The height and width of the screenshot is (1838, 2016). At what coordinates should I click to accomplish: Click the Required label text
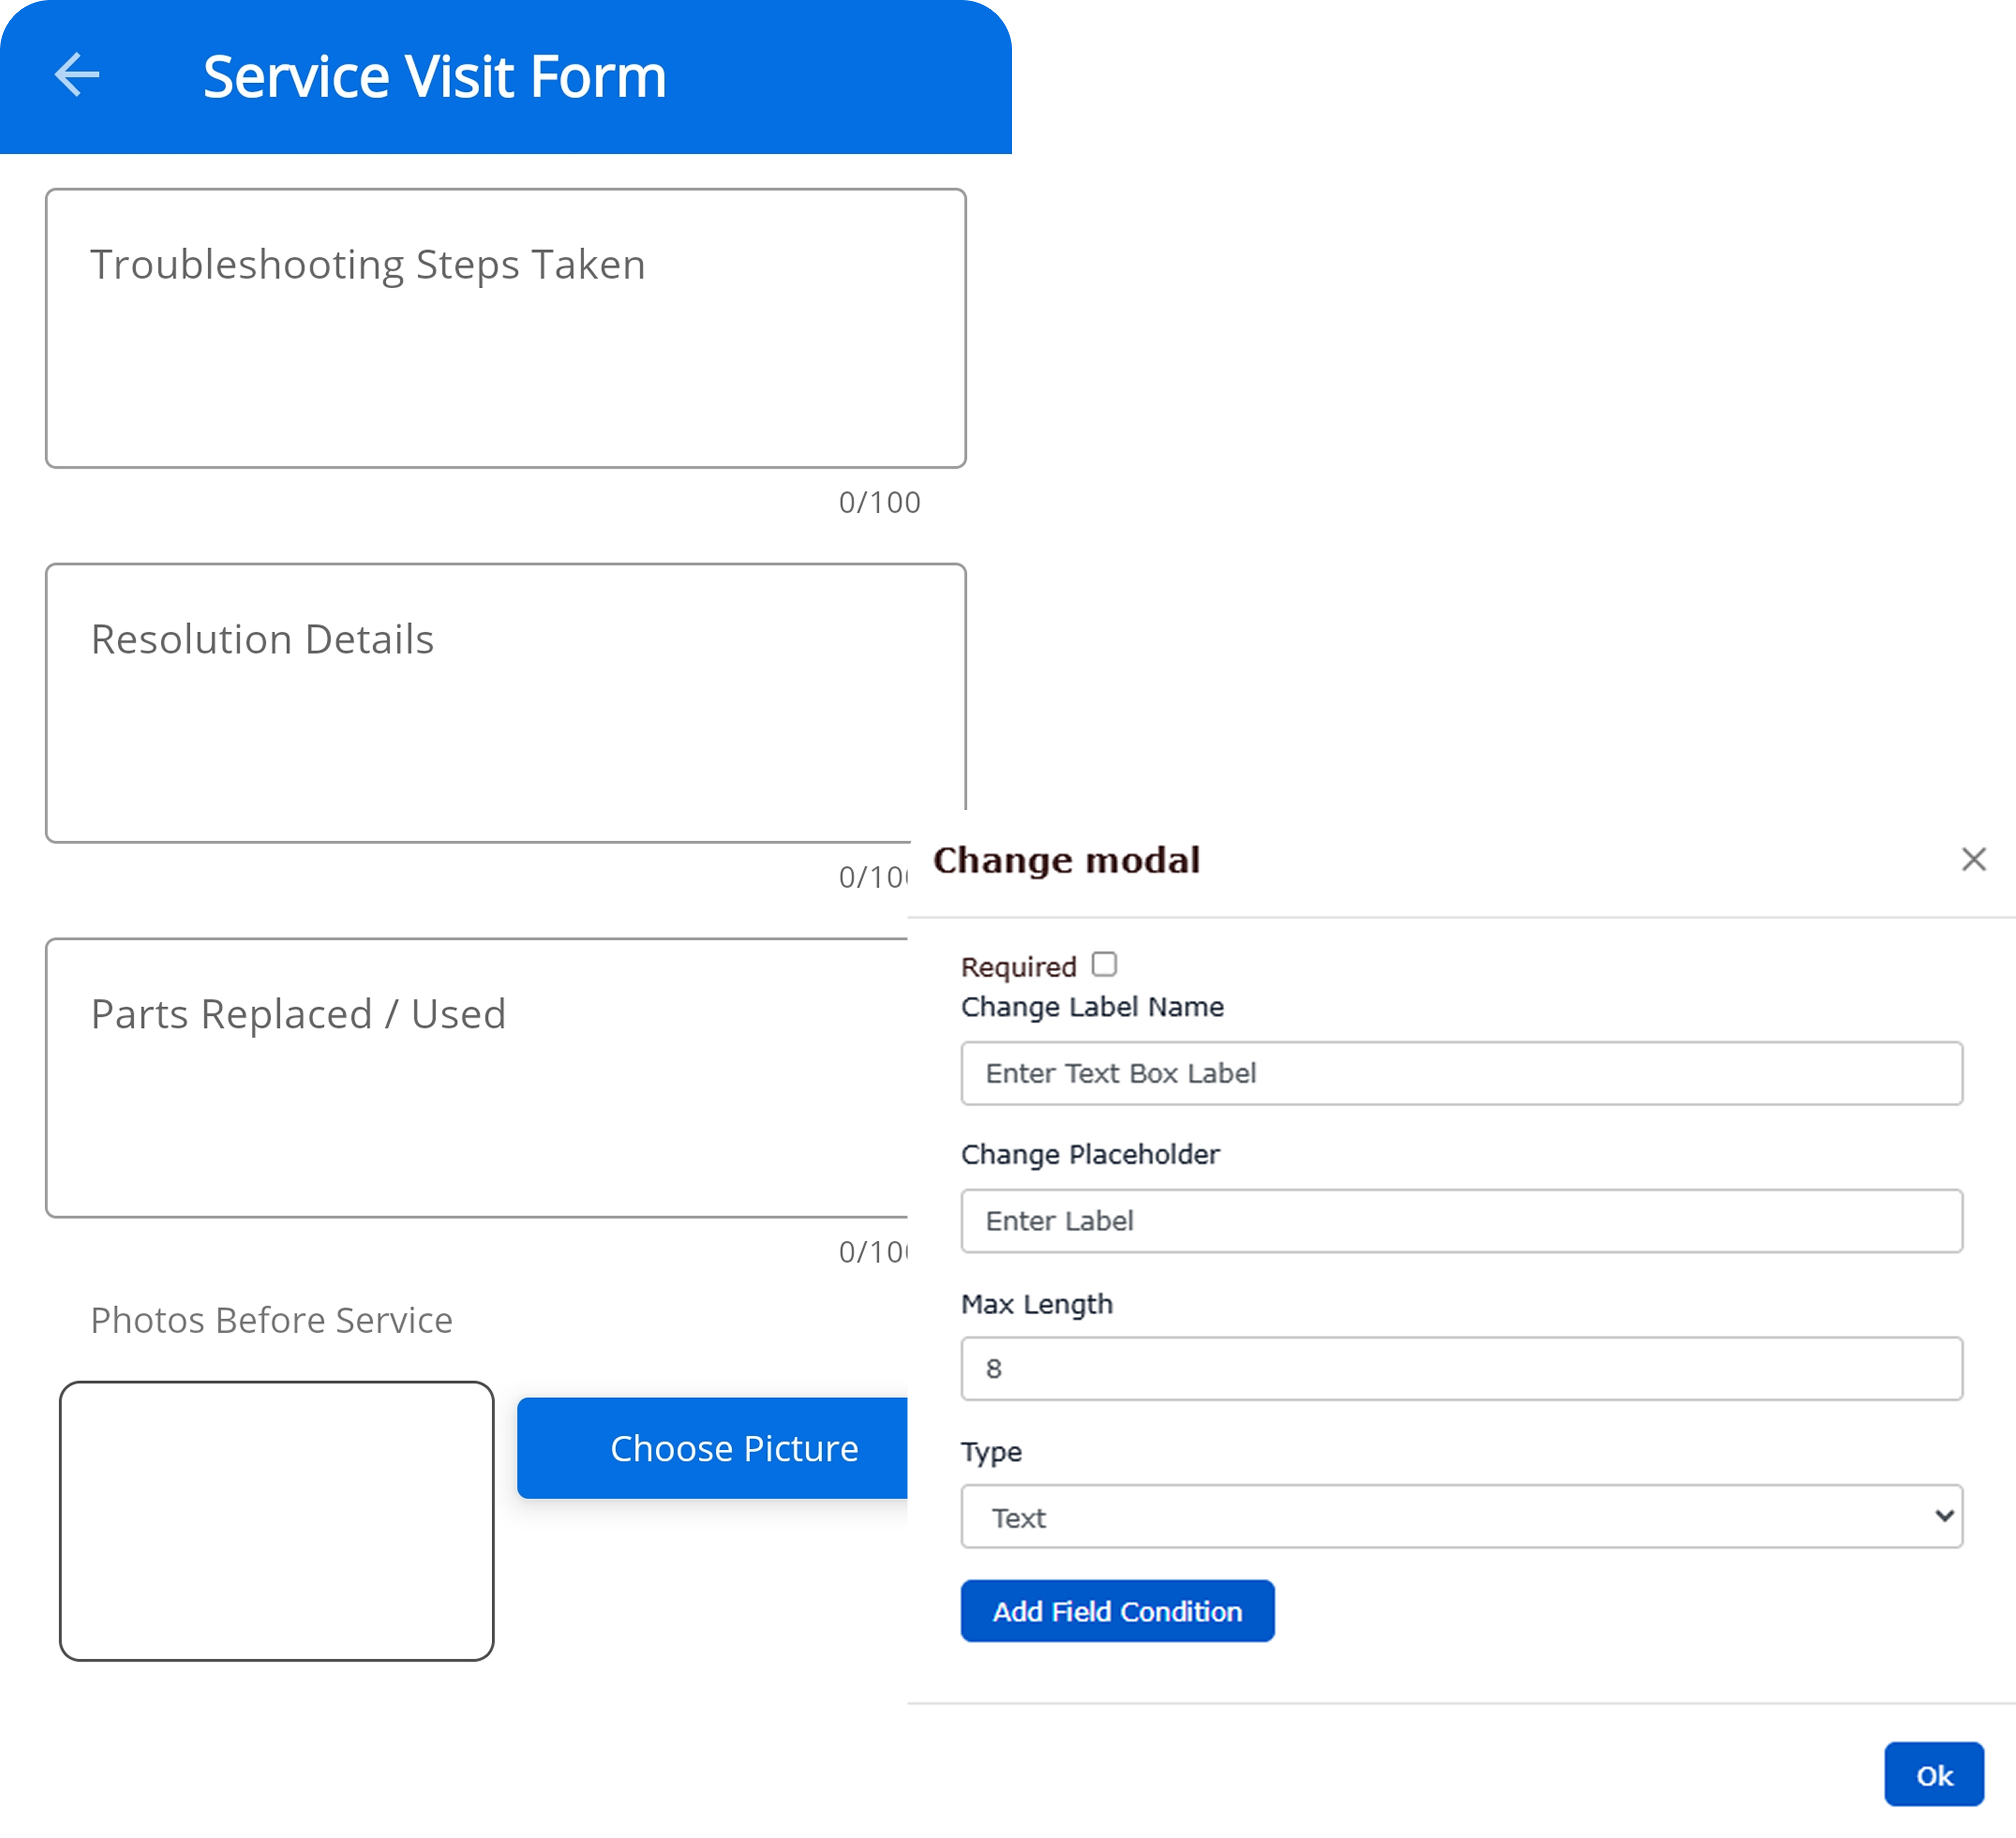1018,967
